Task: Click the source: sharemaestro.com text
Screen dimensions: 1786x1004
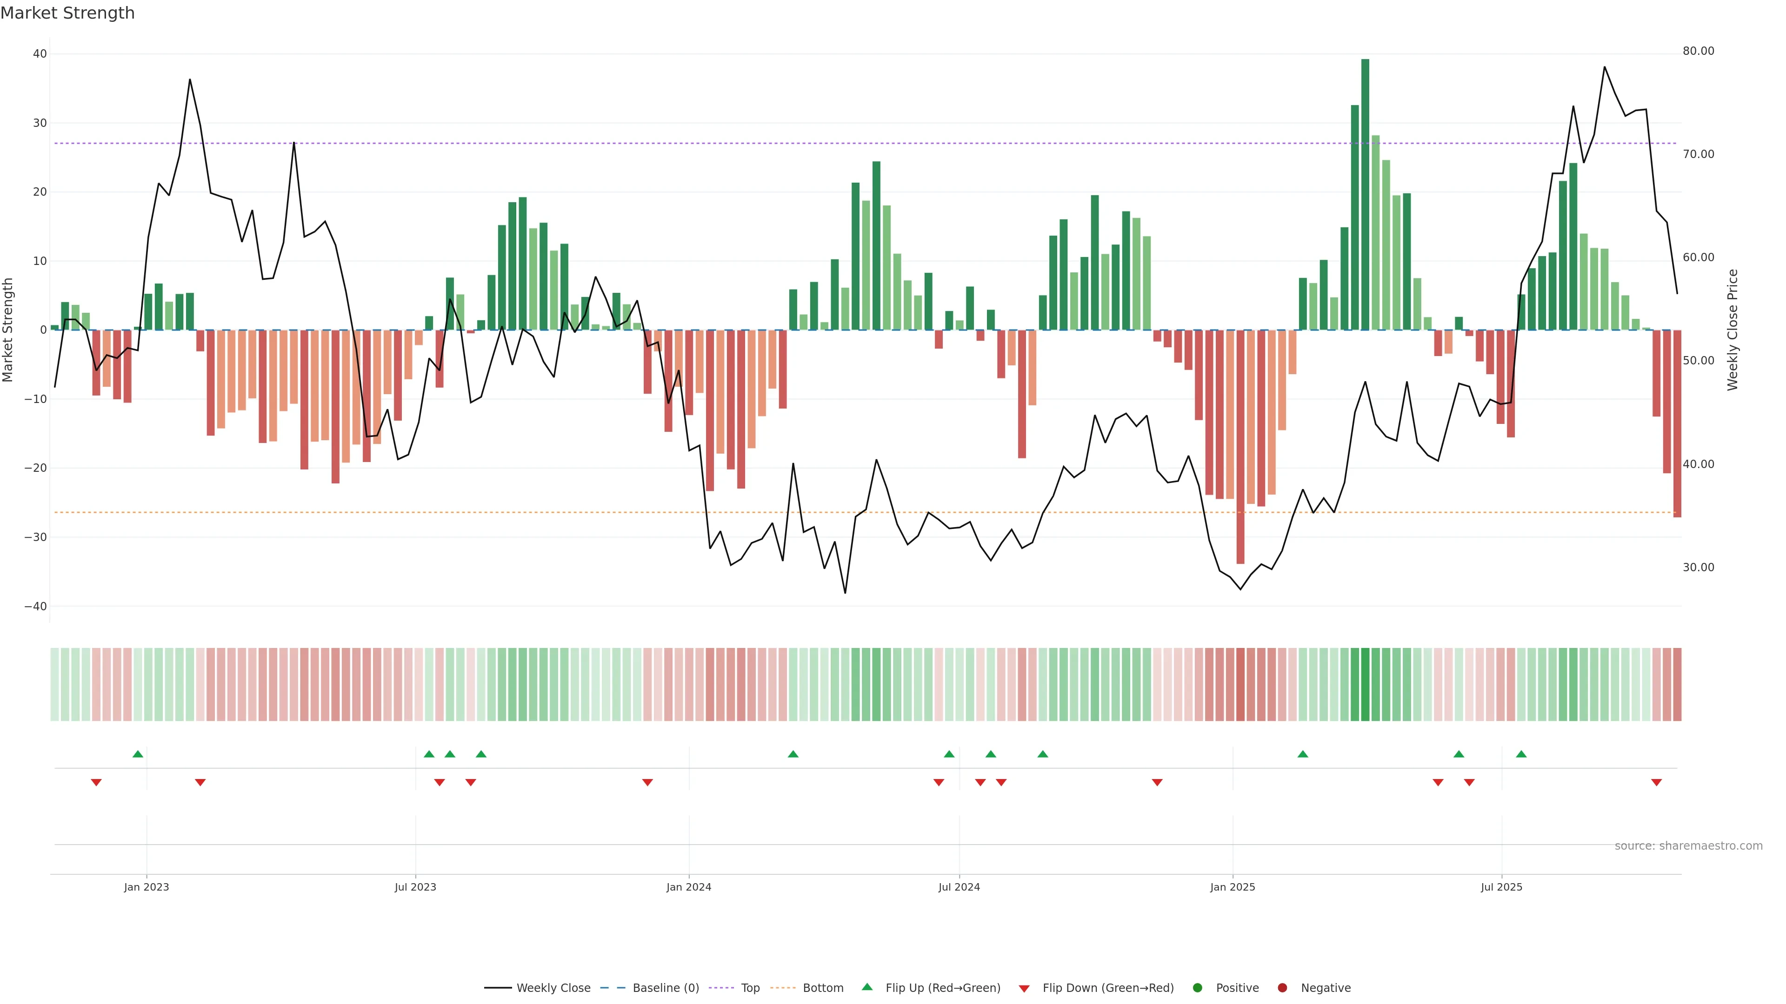Action: [x=1688, y=846]
